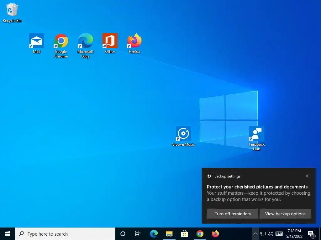The width and height of the screenshot is (321, 240).
Task: Select the Firefox desktop shortcut
Action: tap(134, 43)
